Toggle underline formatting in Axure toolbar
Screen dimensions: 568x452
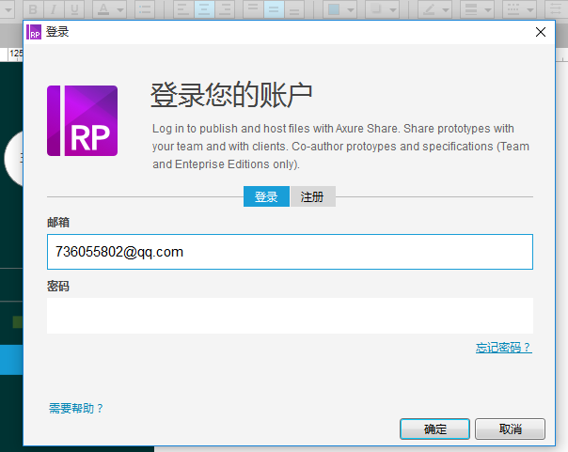[x=74, y=9]
